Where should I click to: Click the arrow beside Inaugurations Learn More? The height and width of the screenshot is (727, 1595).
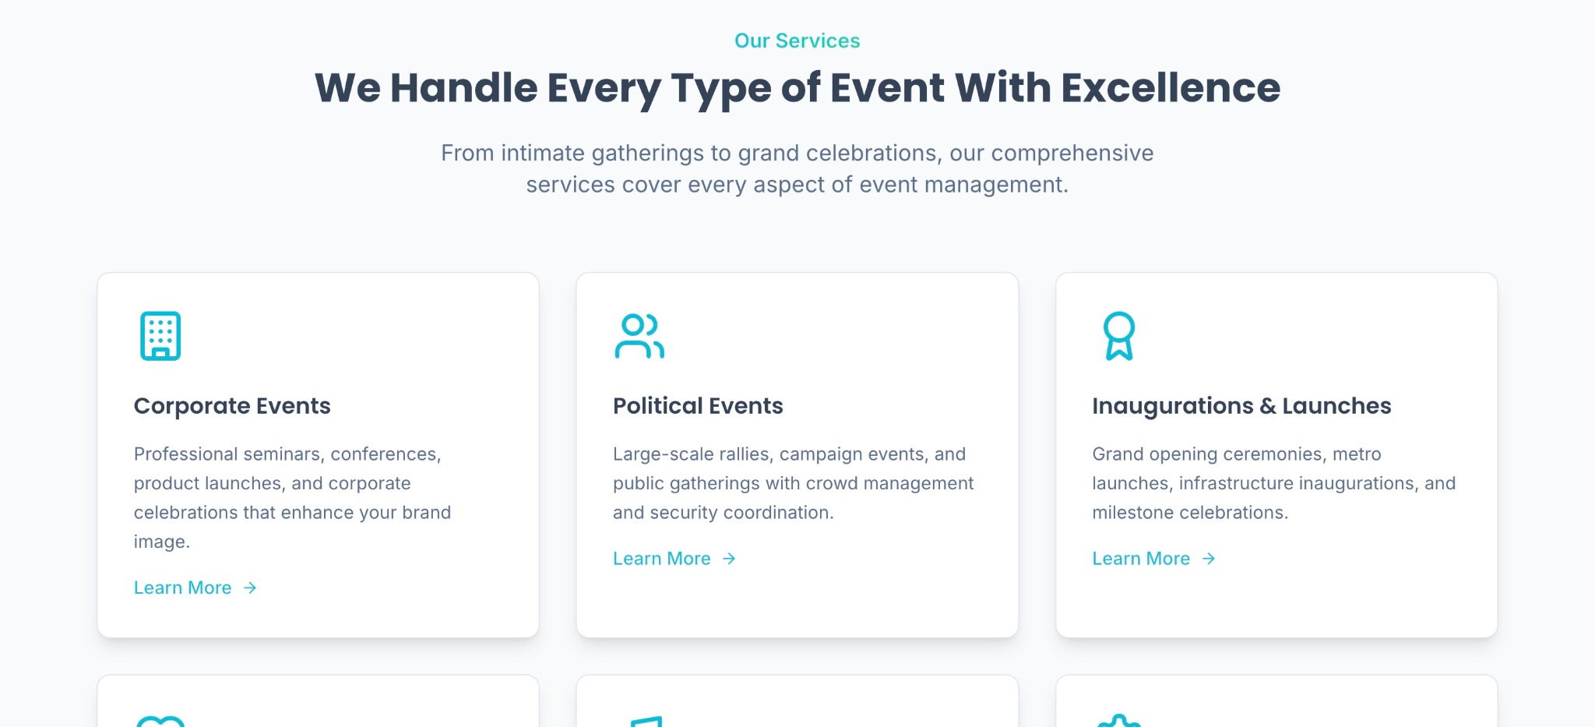click(1209, 559)
